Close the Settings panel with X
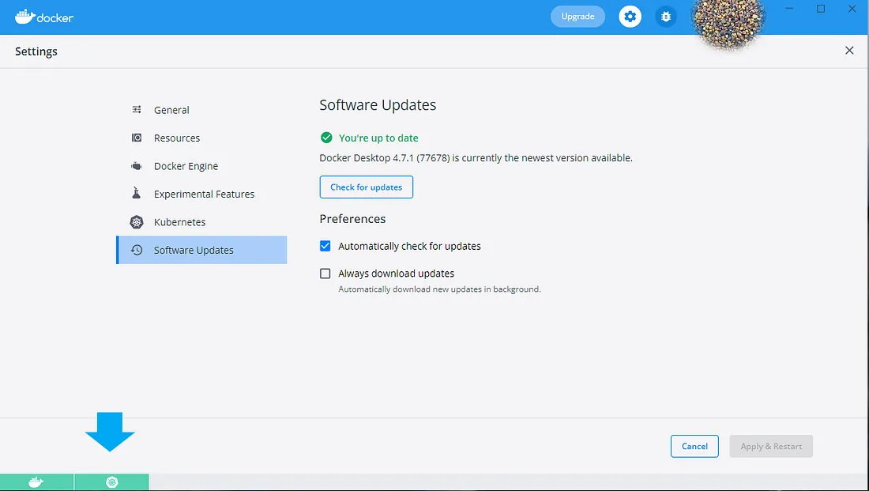 849,51
